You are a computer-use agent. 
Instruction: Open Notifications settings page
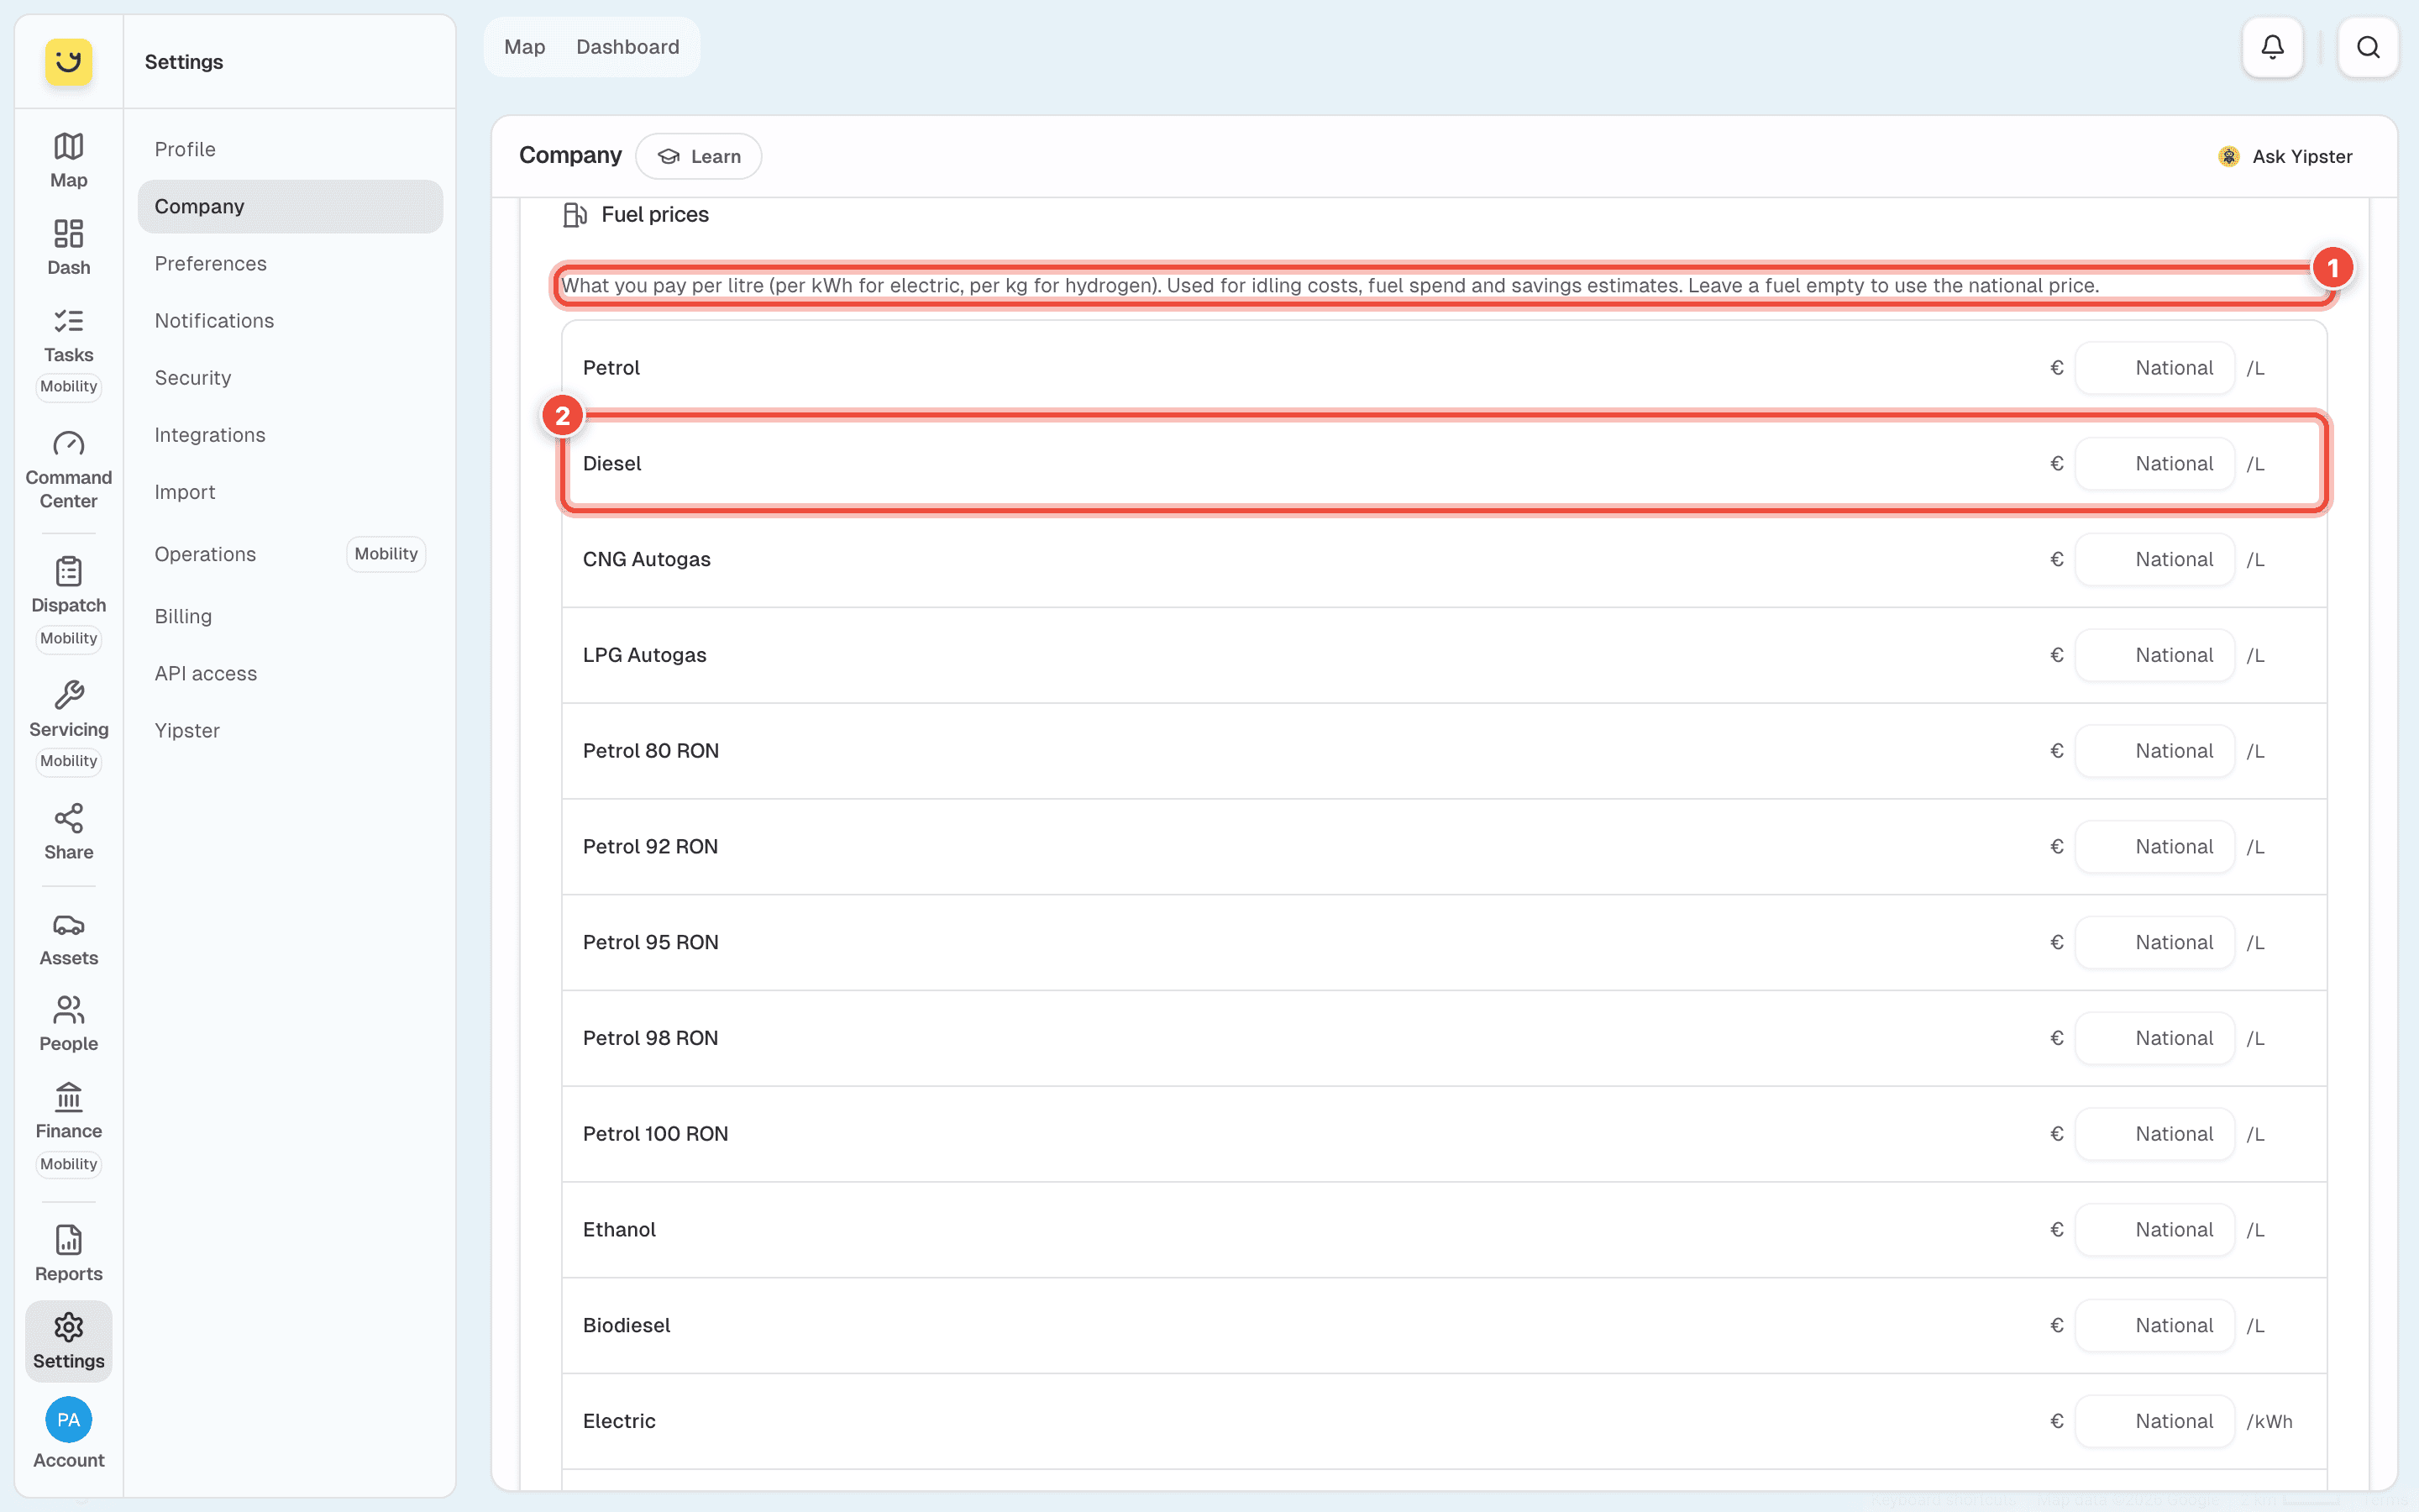290,320
